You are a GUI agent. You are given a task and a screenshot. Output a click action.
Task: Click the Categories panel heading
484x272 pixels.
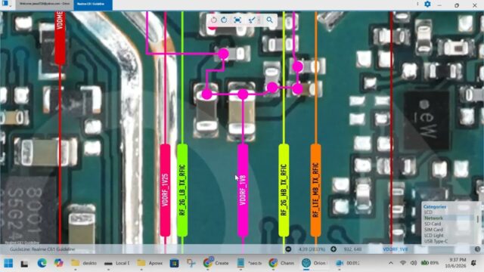click(x=435, y=206)
